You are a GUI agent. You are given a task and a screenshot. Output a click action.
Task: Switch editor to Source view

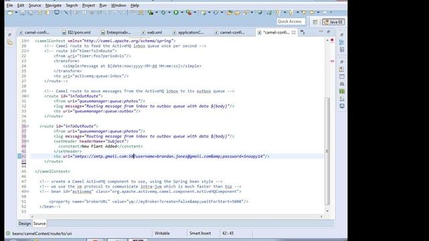(40, 224)
